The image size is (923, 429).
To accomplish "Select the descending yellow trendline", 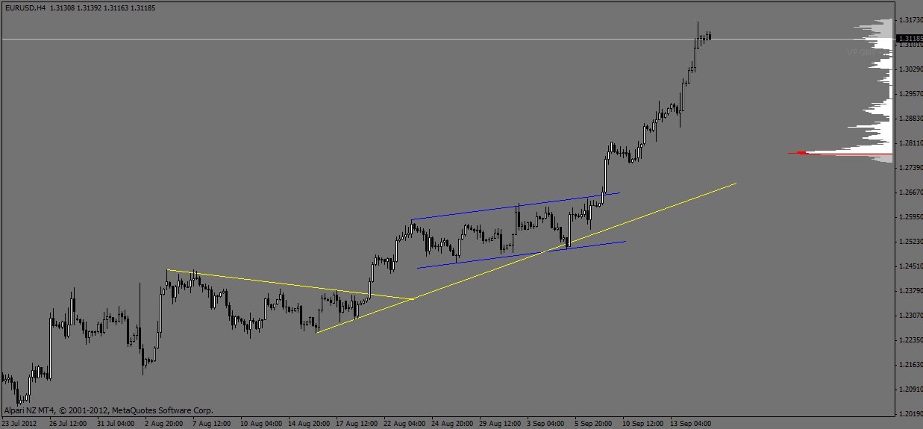I will coord(290,284).
